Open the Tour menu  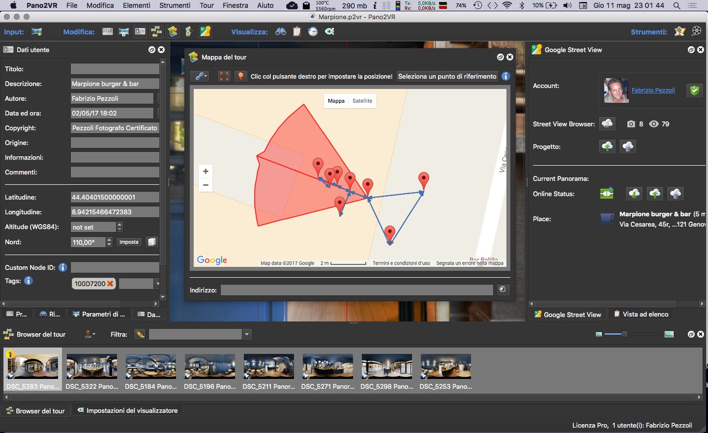[206, 5]
